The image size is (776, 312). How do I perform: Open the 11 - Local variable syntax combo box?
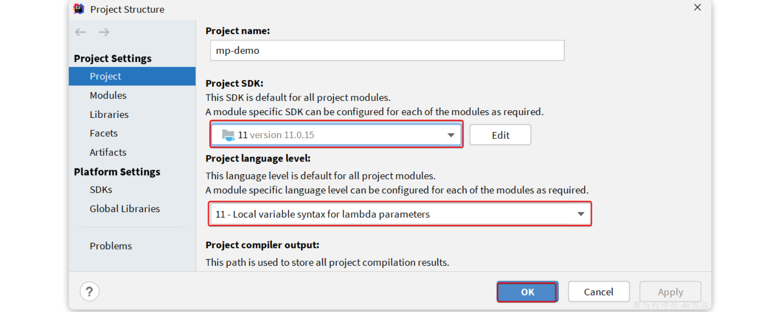(399, 214)
